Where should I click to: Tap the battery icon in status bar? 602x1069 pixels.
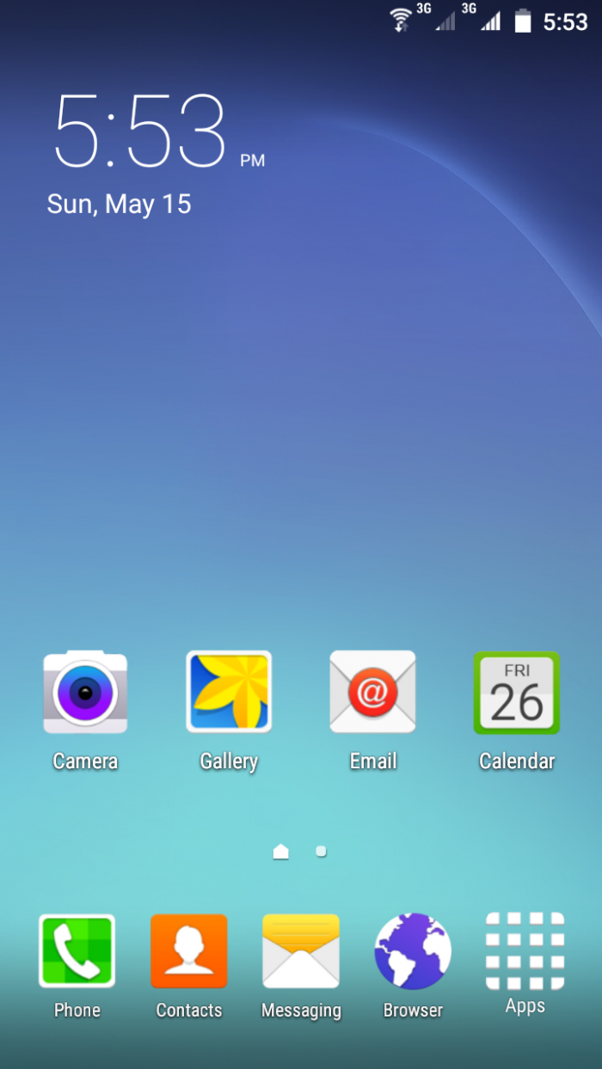523,21
